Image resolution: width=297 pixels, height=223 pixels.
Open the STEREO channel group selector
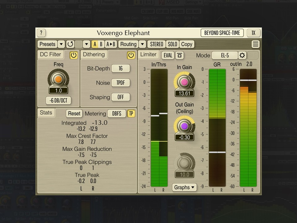pyautogui.click(x=157, y=44)
